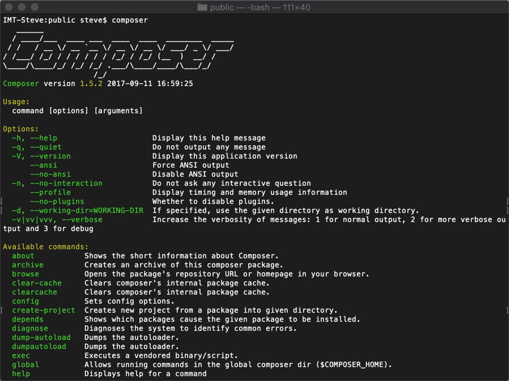Click the folder icon in title bar

coord(202,7)
